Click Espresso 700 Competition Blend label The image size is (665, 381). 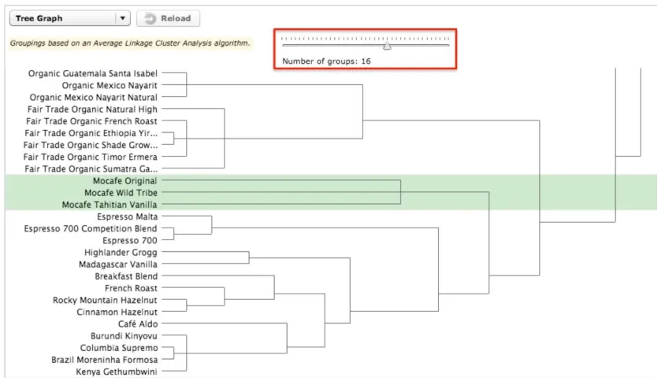coord(91,228)
